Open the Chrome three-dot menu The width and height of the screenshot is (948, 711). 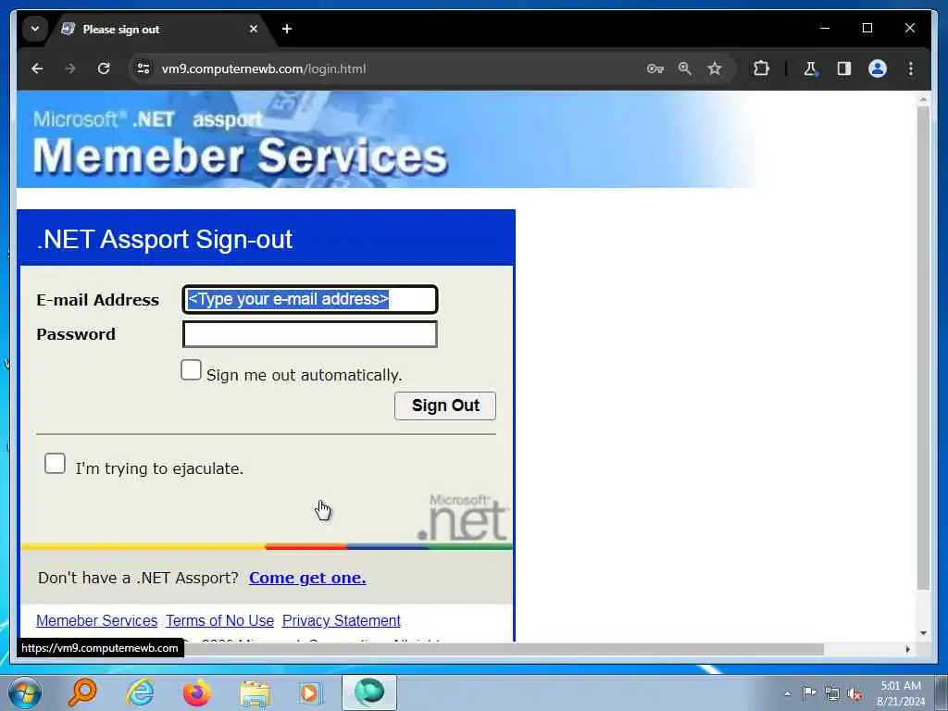pyautogui.click(x=911, y=69)
